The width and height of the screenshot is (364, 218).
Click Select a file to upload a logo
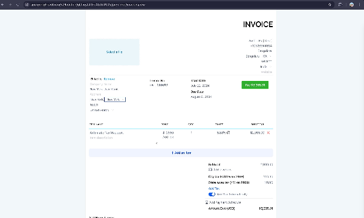point(114,52)
